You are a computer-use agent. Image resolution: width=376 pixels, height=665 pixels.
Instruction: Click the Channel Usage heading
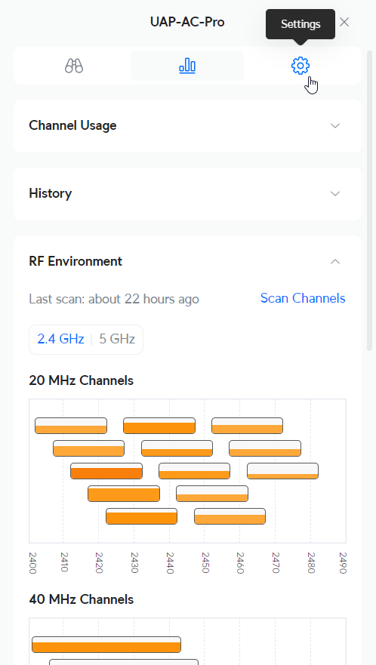point(72,125)
